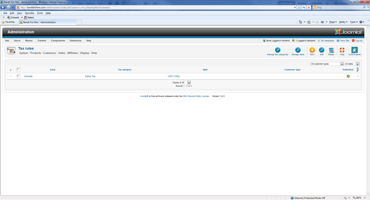Click the Tax rules page icon
The width and height of the screenshot is (370, 200).
(x=11, y=51)
